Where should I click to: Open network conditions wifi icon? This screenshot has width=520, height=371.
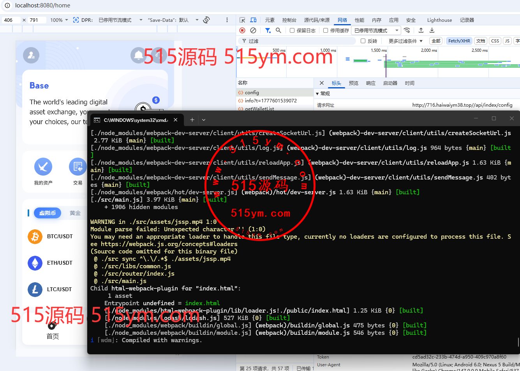click(407, 30)
